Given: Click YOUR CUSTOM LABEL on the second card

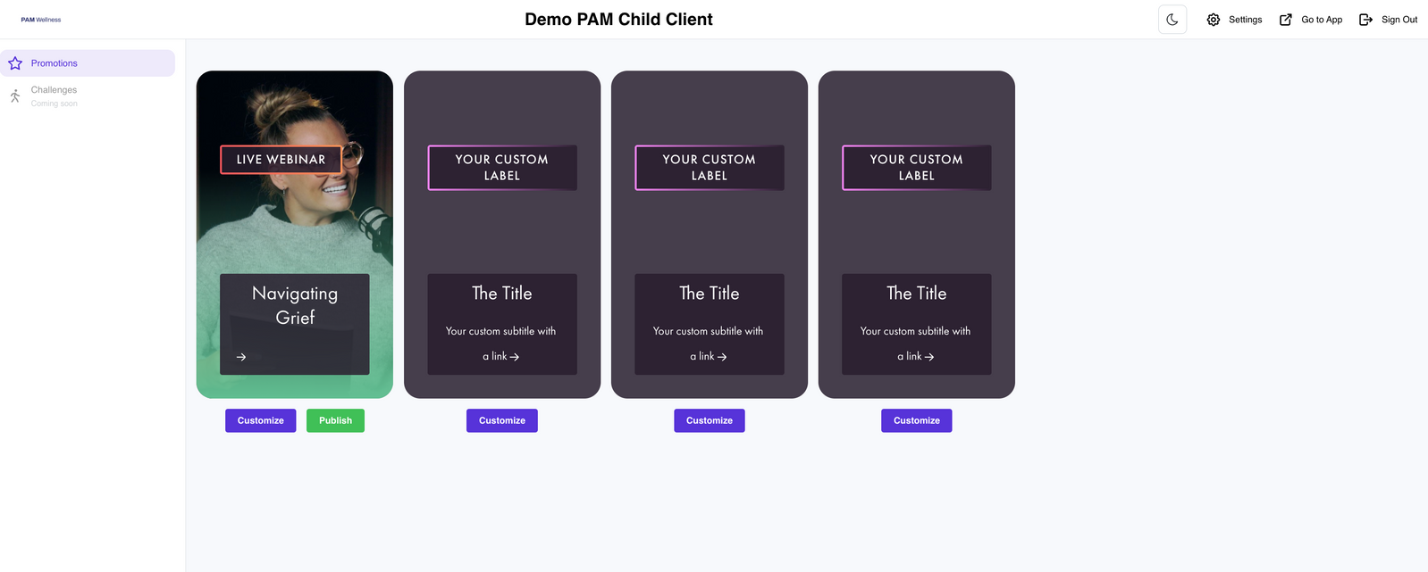Looking at the screenshot, I should tap(502, 167).
